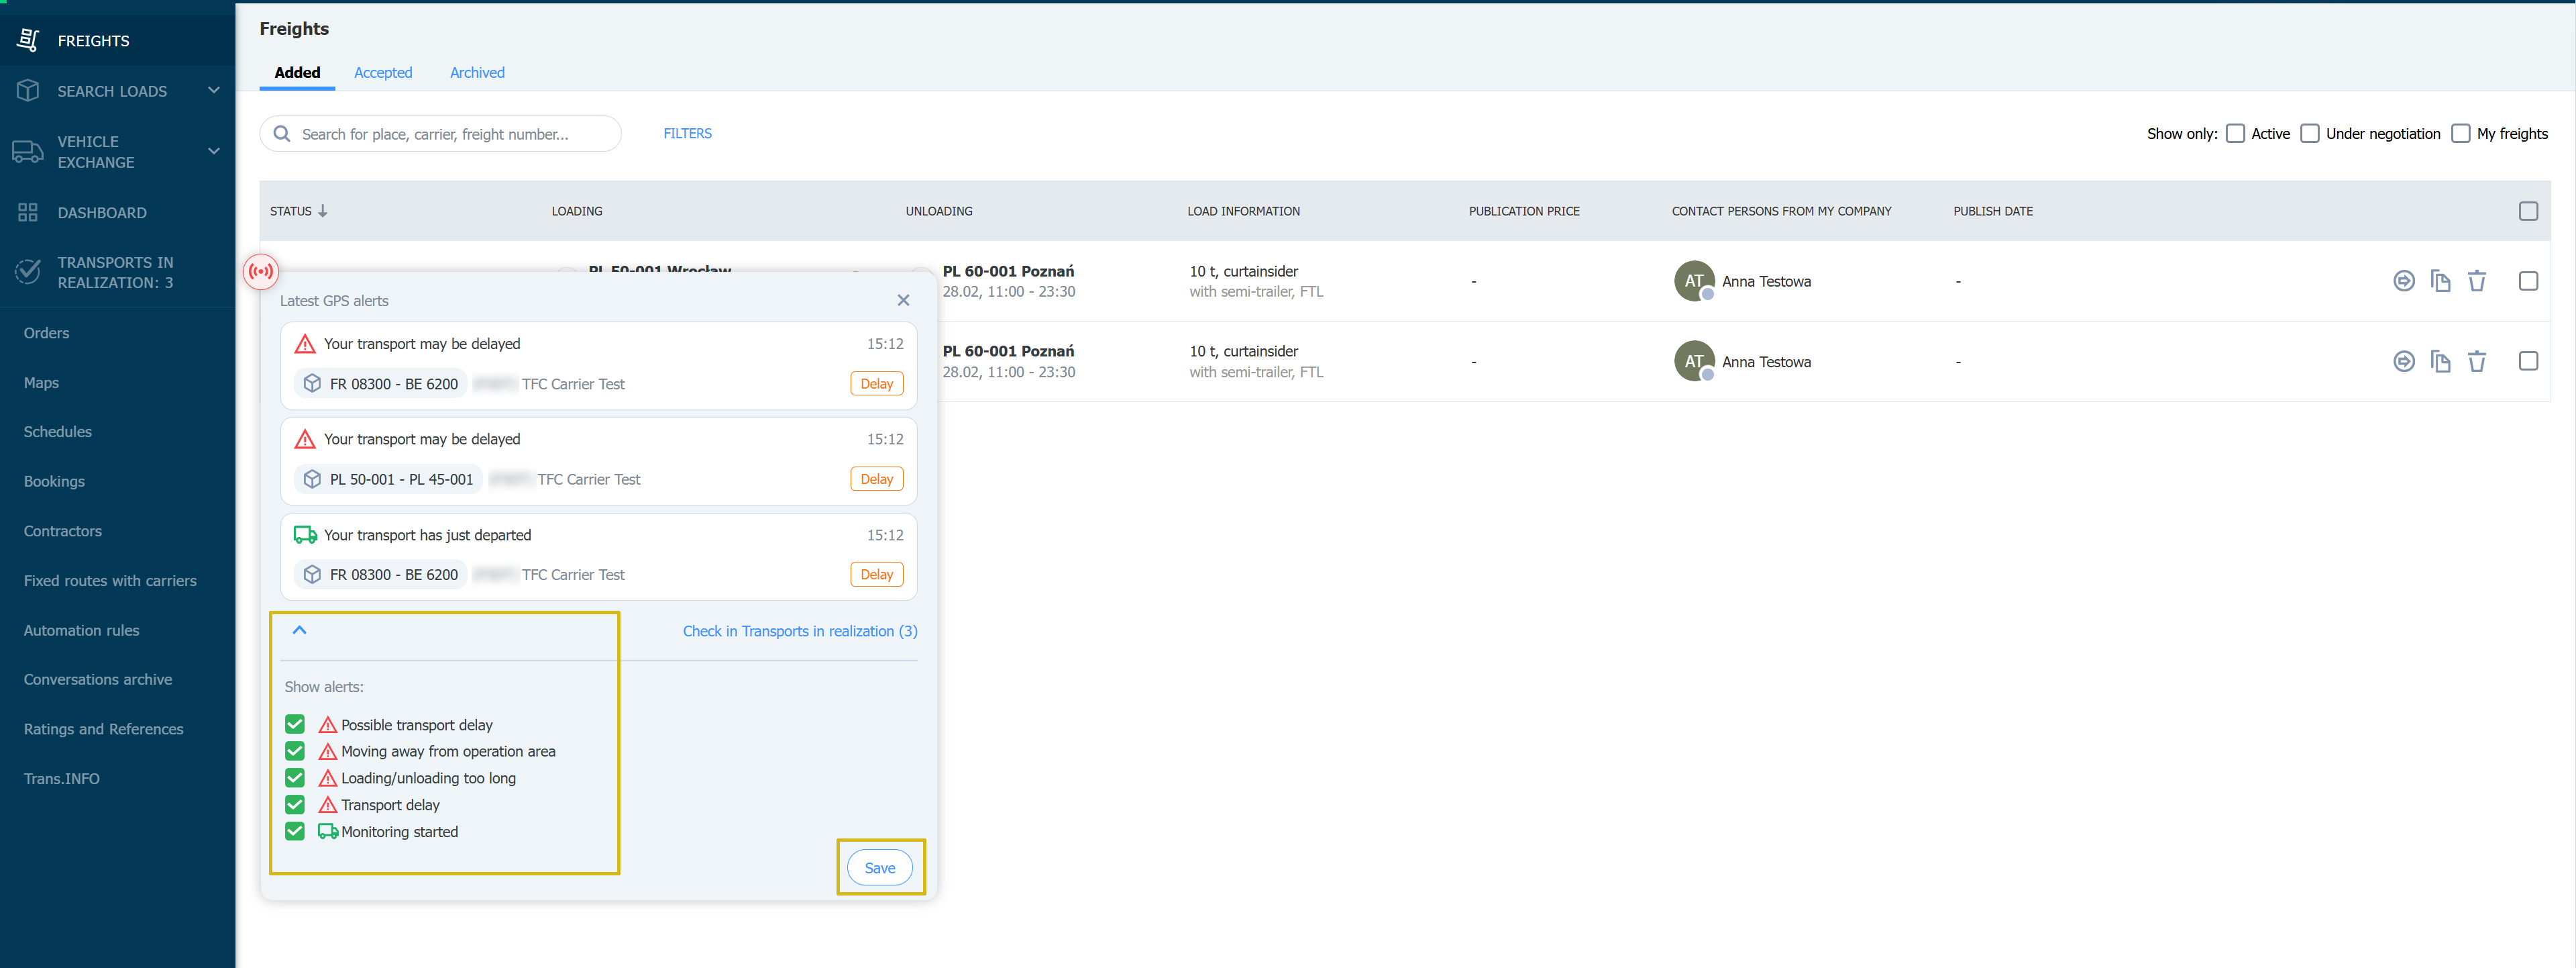Screen dimensions: 2576x968
Task: Toggle the Active filter checkbox
Action: pyautogui.click(x=2236, y=133)
